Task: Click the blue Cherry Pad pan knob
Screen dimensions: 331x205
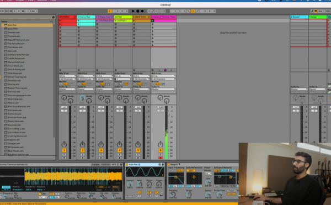Action: pos(82,98)
